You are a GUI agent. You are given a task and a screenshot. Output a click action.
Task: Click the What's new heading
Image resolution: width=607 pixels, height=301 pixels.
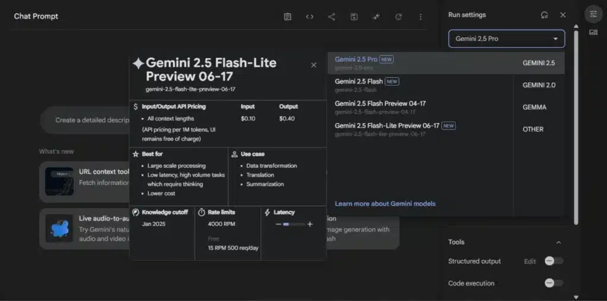point(56,151)
